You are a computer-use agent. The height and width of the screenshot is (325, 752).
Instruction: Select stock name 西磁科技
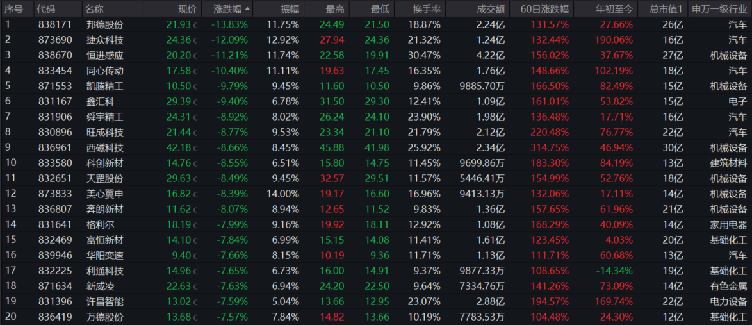coord(105,147)
